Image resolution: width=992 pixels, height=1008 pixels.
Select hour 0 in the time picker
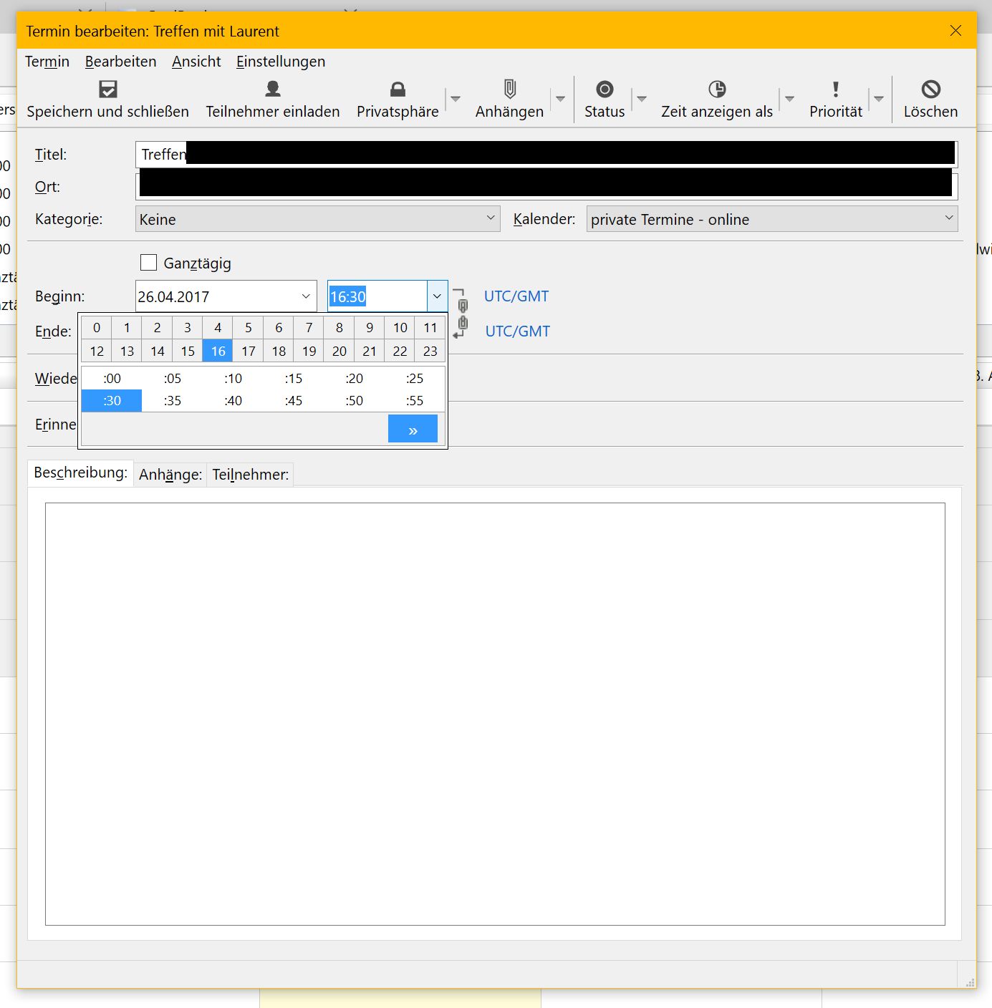pyautogui.click(x=97, y=328)
